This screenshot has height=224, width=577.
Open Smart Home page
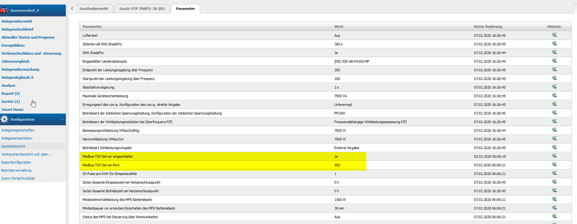coord(13,110)
